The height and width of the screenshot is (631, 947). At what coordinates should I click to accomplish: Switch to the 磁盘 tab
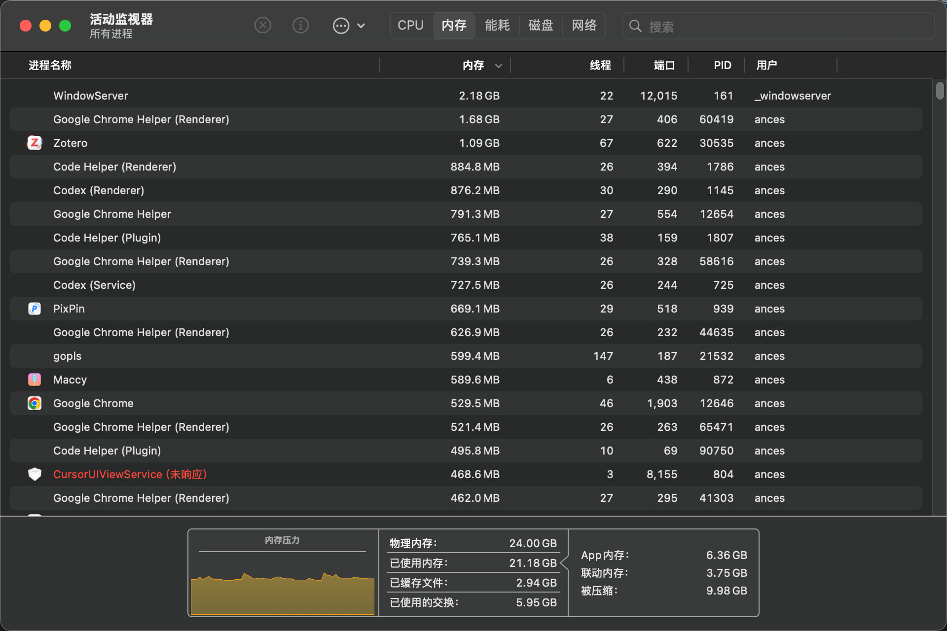541,25
